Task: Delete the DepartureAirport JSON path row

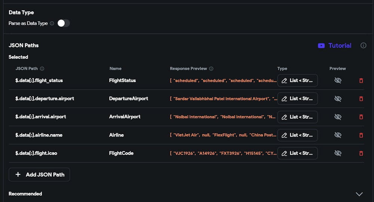Action: [x=361, y=99]
